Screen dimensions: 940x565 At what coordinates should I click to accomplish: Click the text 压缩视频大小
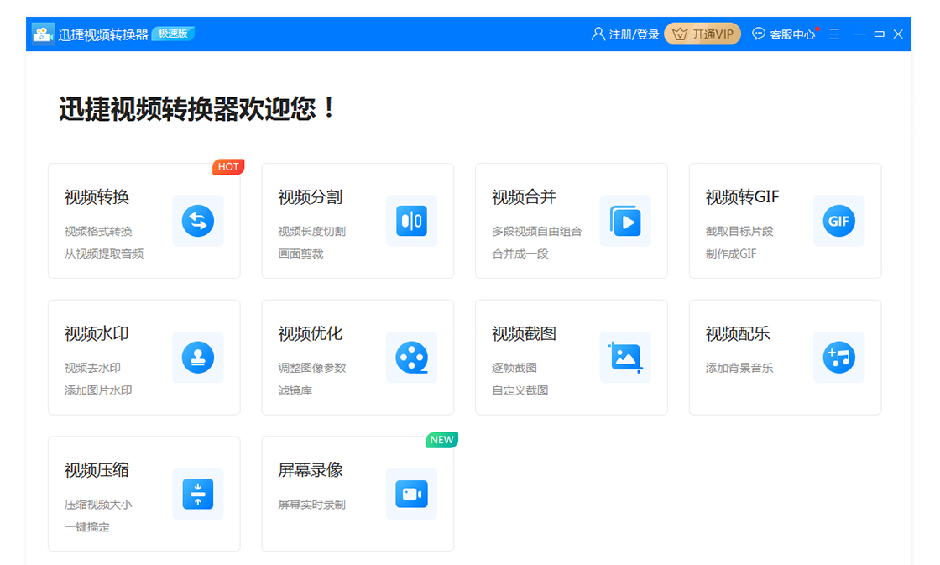pos(98,505)
